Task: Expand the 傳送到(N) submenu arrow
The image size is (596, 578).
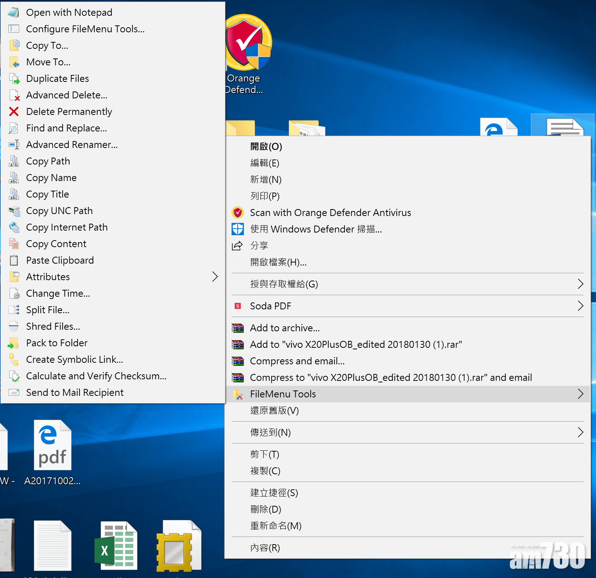Action: (x=580, y=432)
